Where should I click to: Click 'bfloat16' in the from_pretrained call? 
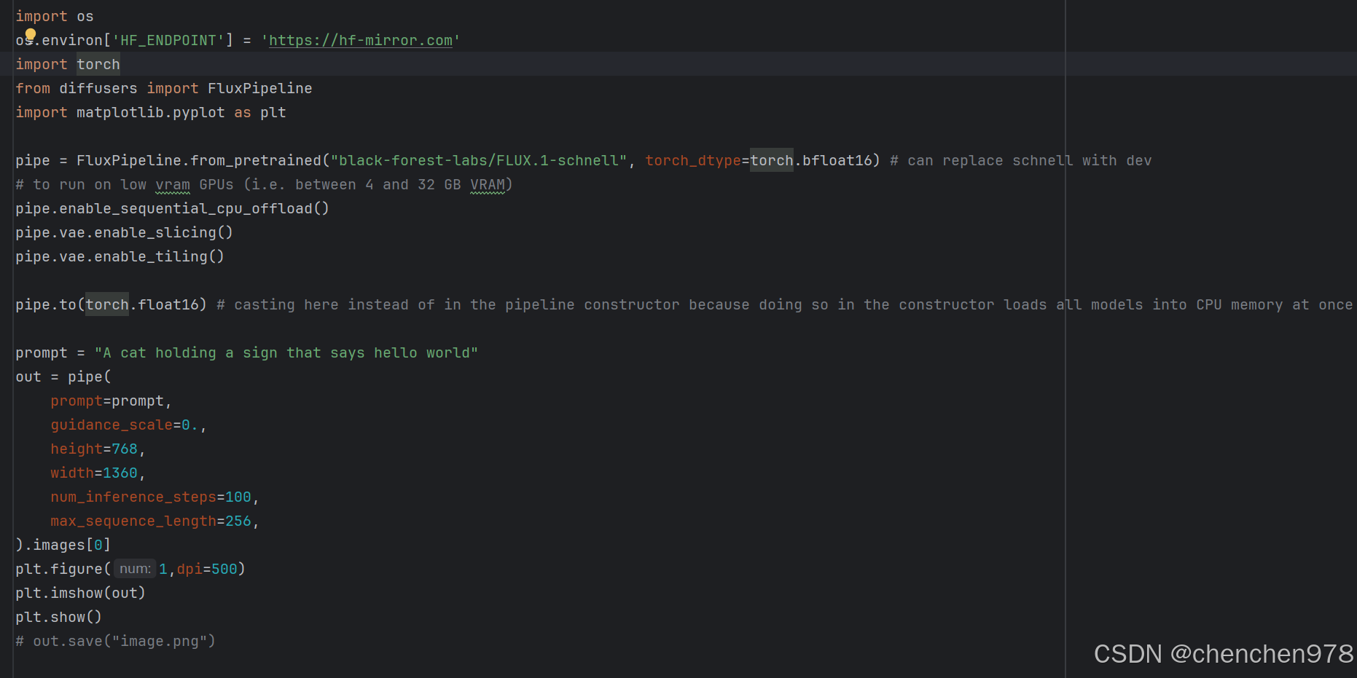tap(837, 160)
